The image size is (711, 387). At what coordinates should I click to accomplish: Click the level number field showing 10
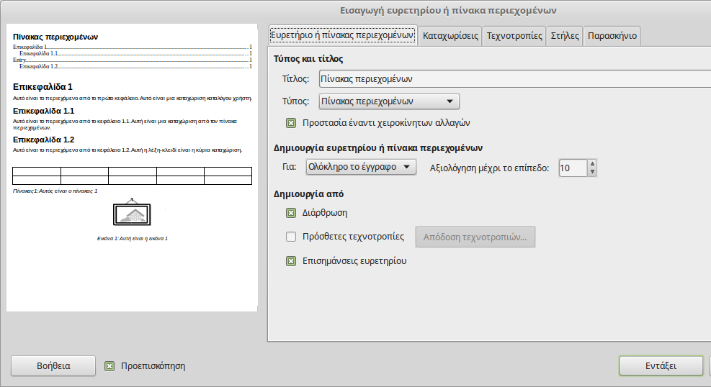(572, 168)
